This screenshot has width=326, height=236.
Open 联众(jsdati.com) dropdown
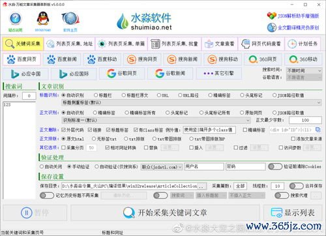click(x=162, y=167)
